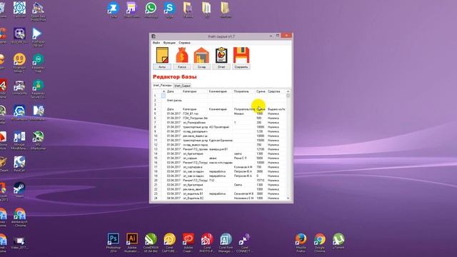
Task: Open PotPlayer desktop shortcut
Action: (x=37, y=37)
